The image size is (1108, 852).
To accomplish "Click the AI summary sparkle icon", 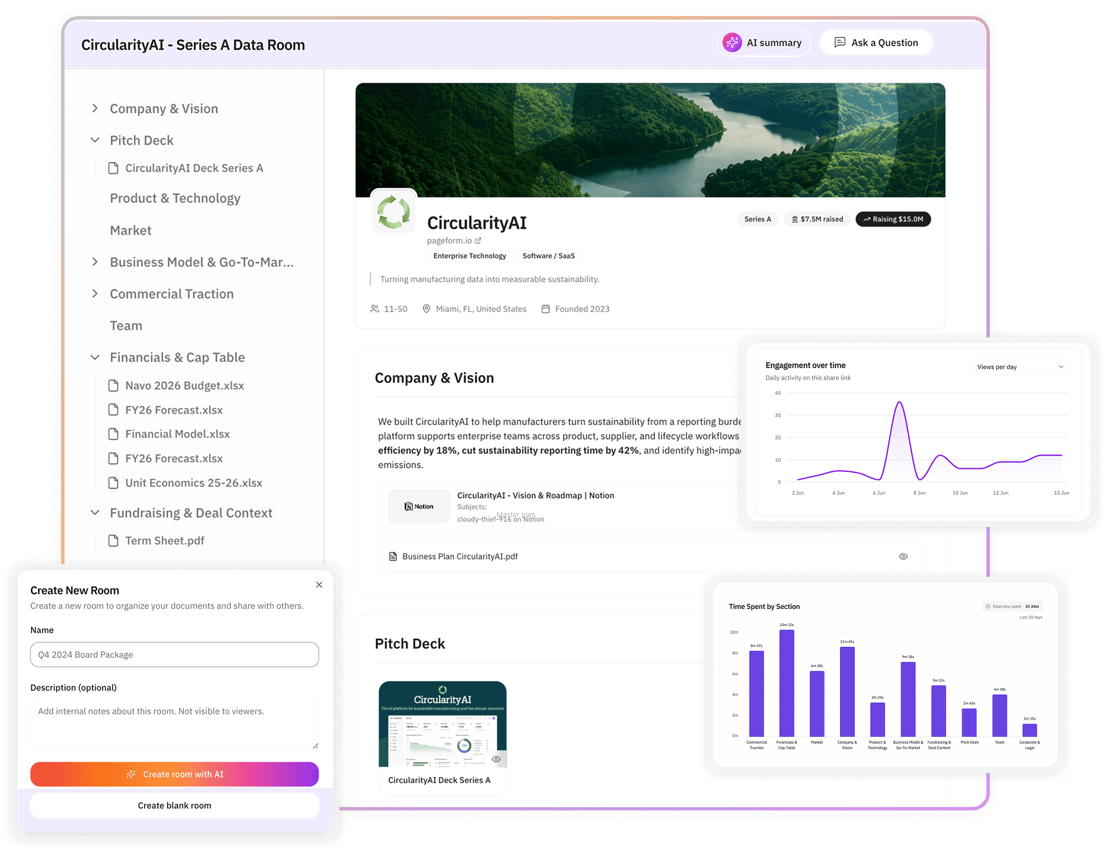I will (732, 43).
